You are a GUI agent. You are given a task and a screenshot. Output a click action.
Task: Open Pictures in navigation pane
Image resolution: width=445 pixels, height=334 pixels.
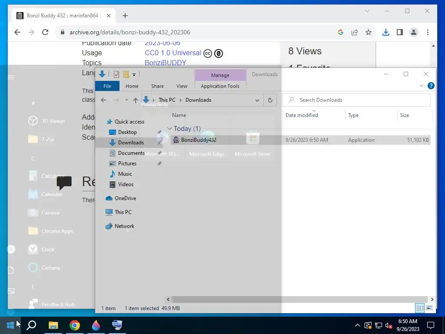127,164
